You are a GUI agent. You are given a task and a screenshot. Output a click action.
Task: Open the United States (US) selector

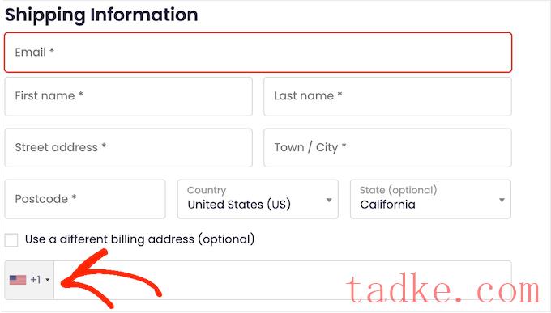(x=258, y=199)
